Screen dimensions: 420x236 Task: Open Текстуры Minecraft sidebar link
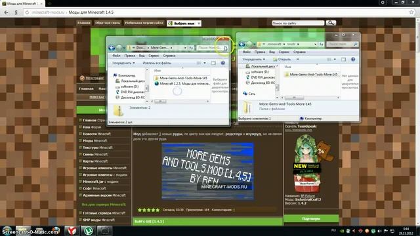click(98, 147)
